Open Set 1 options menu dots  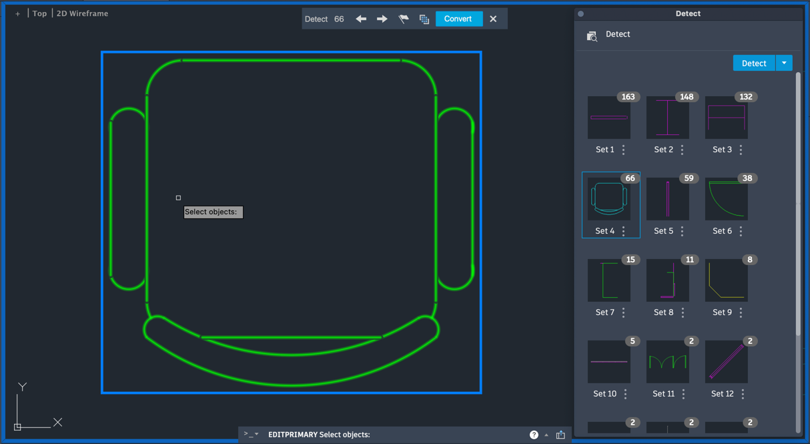click(624, 150)
